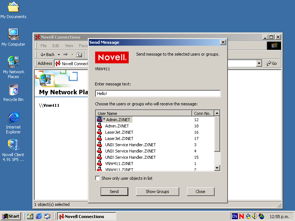Select VNW411.ZXNET name with connection 1
295x221 pixels.
pos(119,164)
